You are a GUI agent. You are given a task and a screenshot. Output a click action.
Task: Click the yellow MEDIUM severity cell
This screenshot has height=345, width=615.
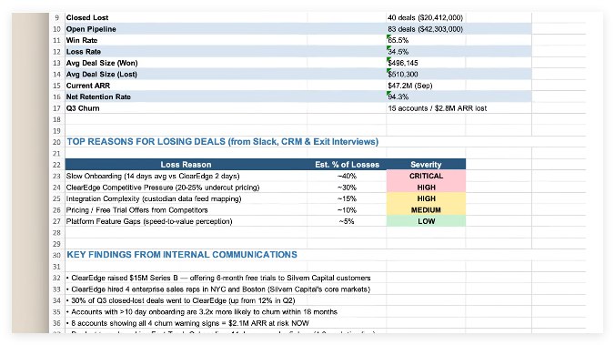pyautogui.click(x=426, y=210)
